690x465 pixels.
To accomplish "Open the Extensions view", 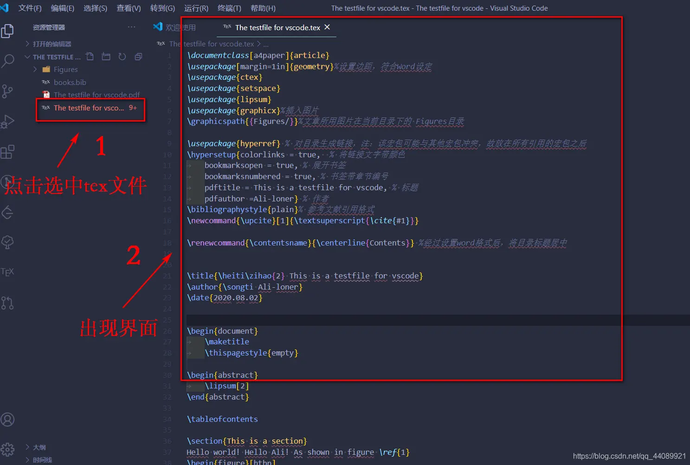I will [x=8, y=152].
